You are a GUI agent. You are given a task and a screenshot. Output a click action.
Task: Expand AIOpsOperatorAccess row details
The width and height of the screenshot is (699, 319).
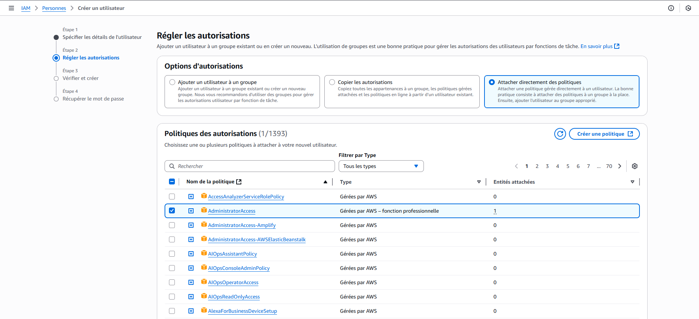(x=191, y=282)
